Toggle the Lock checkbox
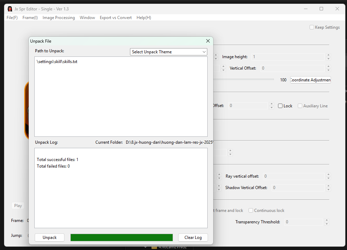Screen dimensions: 347x250 tap(280, 106)
